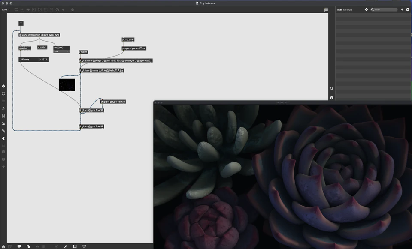Select the middle jit.gl.pix @type float32 object
412x249 pixels.
click(91, 110)
